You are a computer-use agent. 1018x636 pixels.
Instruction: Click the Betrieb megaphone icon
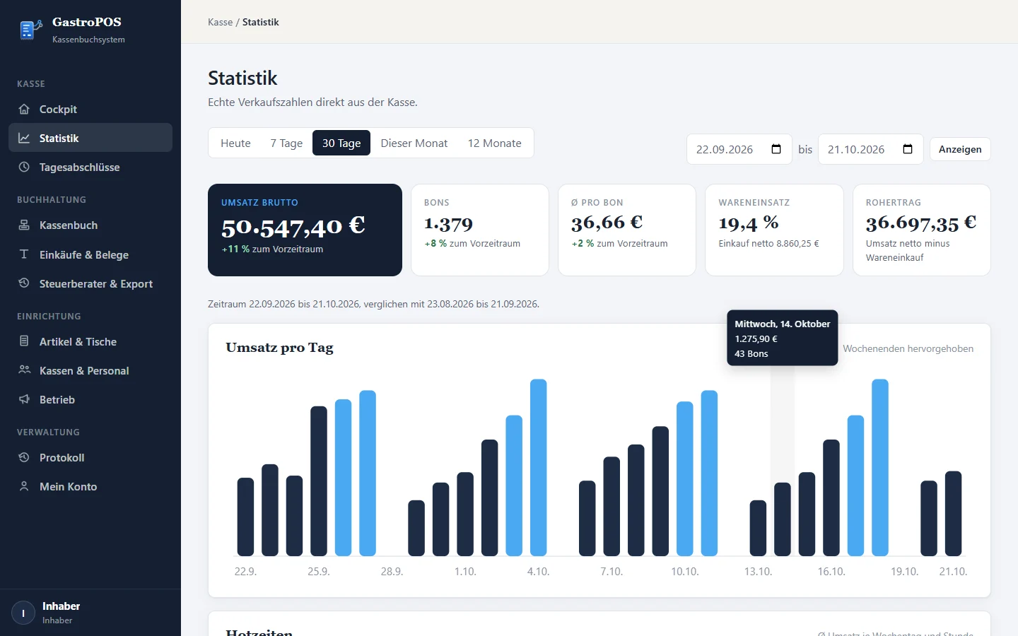coord(24,399)
